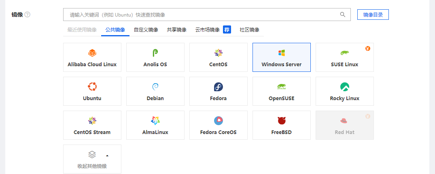
Task: Open the 社区镜像 tab
Action: pyautogui.click(x=249, y=30)
